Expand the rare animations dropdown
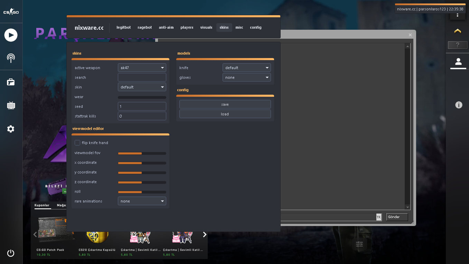The height and width of the screenshot is (264, 469). (x=142, y=201)
